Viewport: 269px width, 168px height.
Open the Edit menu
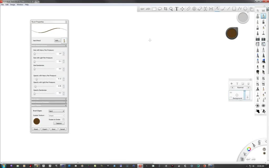coord(7,5)
